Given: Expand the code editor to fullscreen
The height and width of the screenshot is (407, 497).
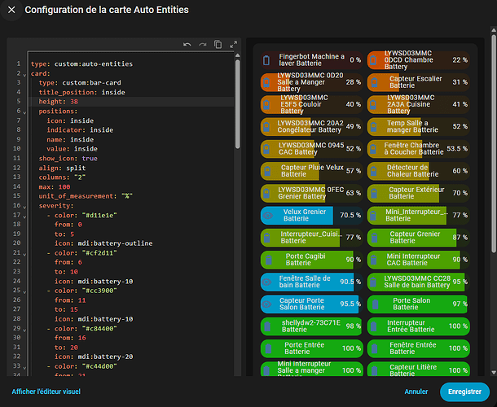Looking at the screenshot, I should point(233,44).
